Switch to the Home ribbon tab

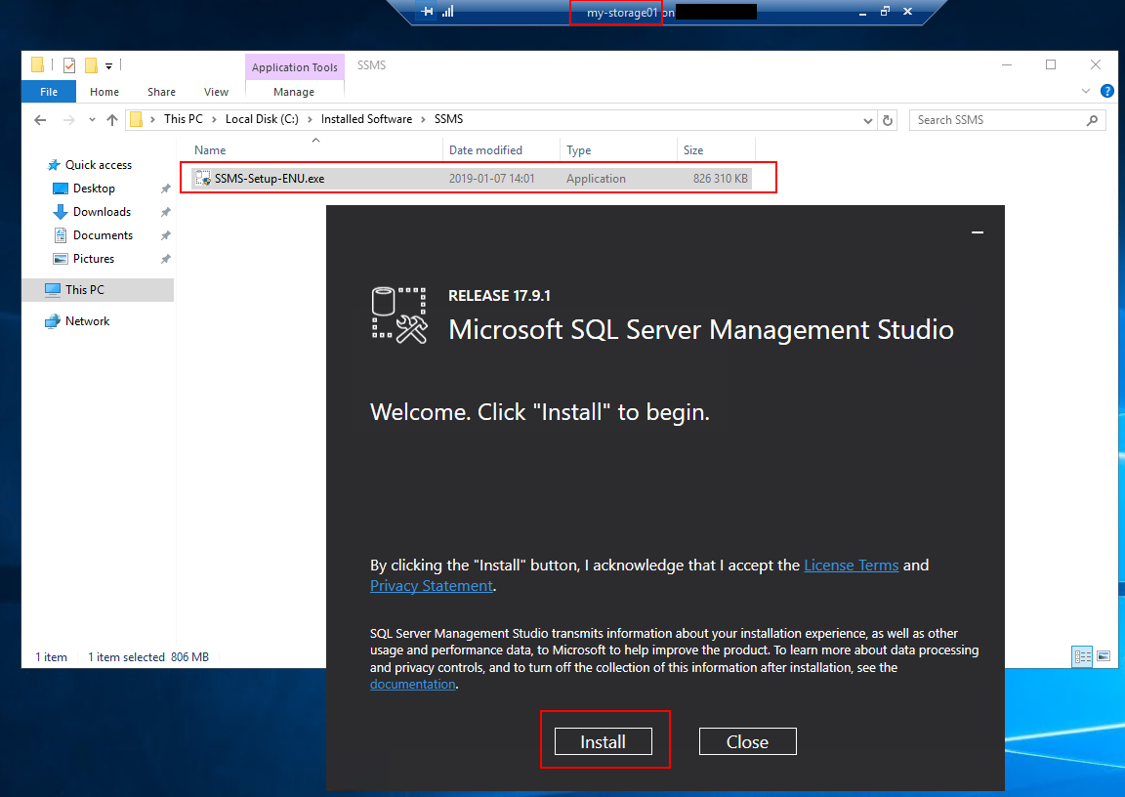[104, 92]
